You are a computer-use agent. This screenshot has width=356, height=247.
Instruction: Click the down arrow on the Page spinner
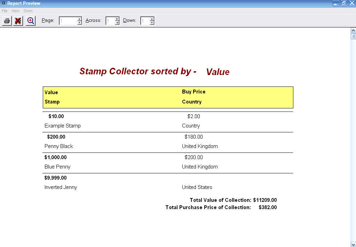(x=79, y=22)
